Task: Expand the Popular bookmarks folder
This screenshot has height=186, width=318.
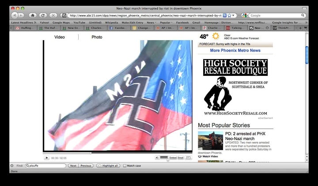Action: [166, 22]
